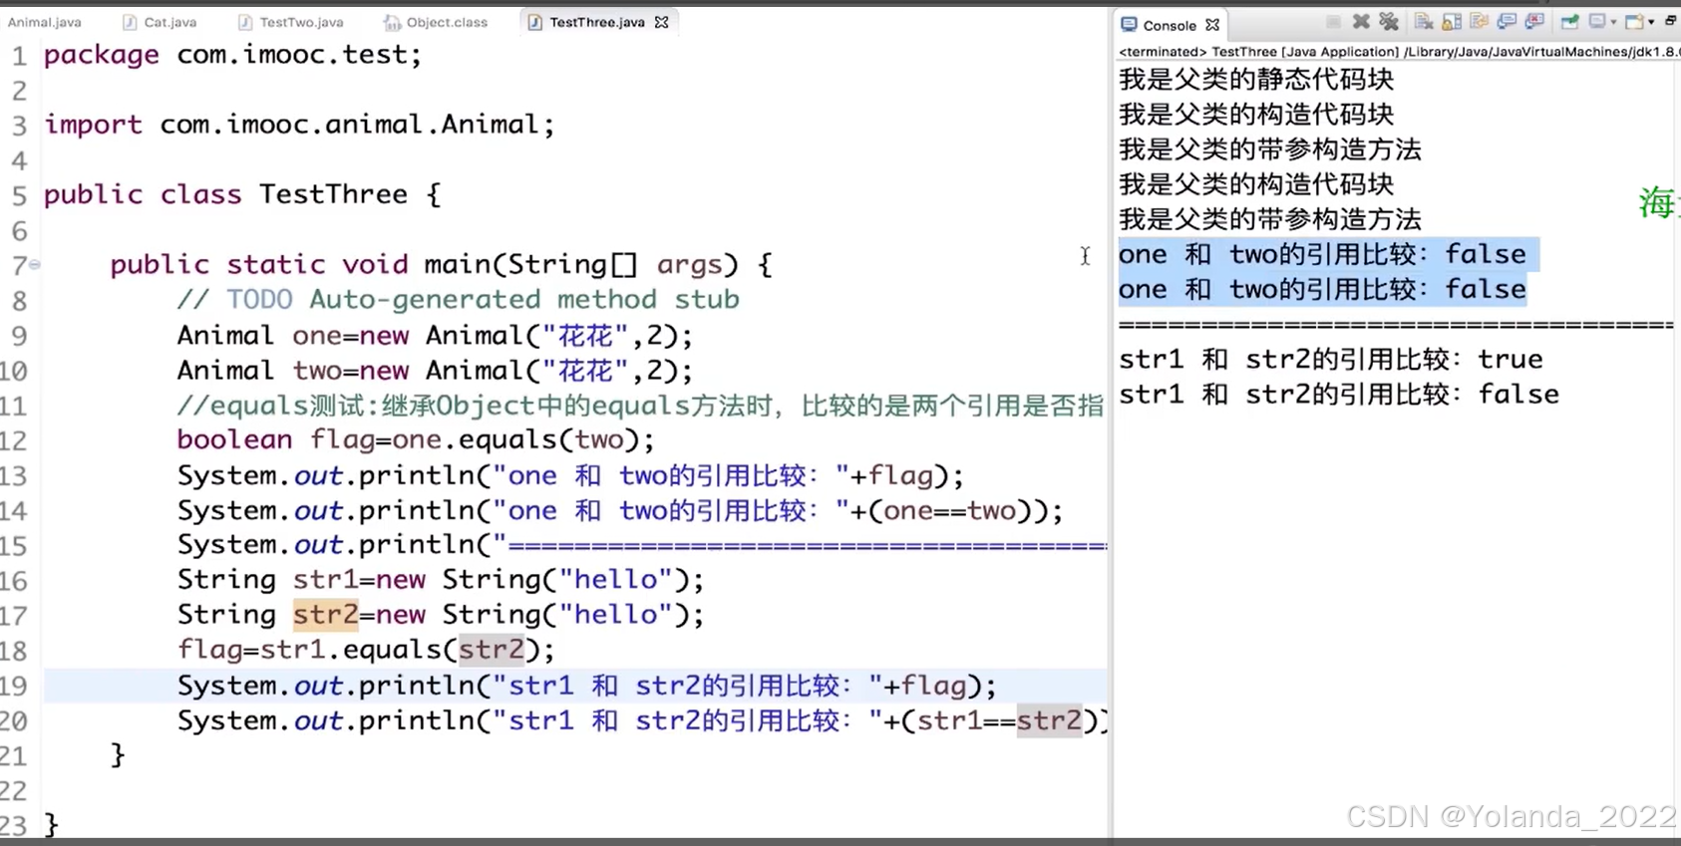The height and width of the screenshot is (846, 1681).
Task: Click the import com.imooc.animal.Animal; line
Action: coord(299,125)
